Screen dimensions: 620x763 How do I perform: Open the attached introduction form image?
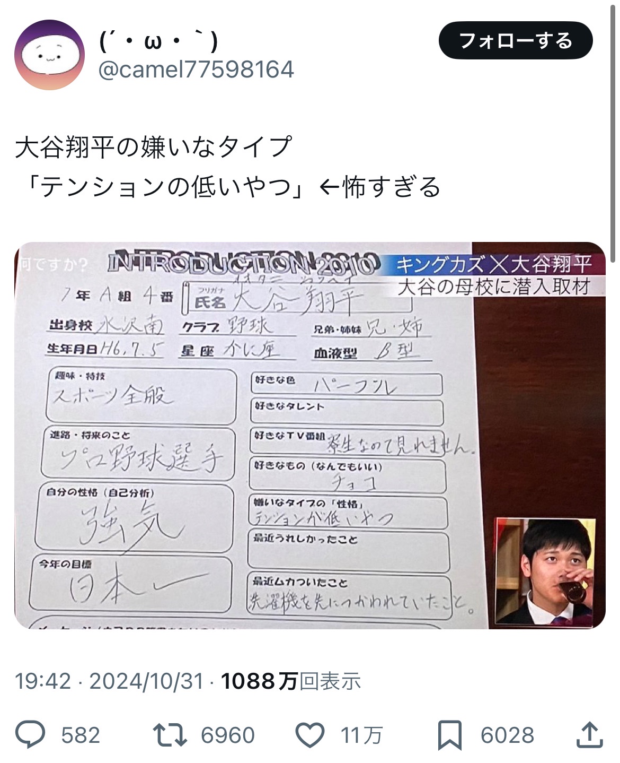click(x=310, y=436)
